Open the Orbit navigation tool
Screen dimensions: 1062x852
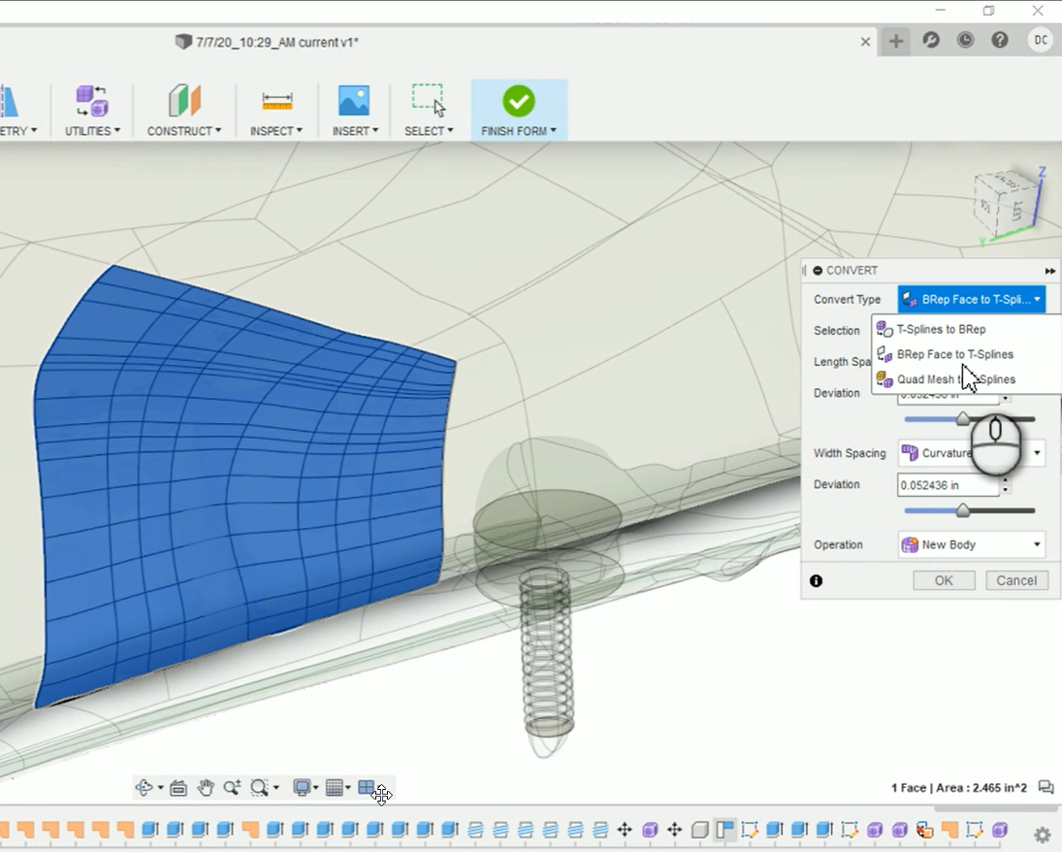145,788
